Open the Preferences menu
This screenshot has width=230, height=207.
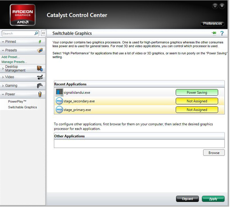(212, 23)
